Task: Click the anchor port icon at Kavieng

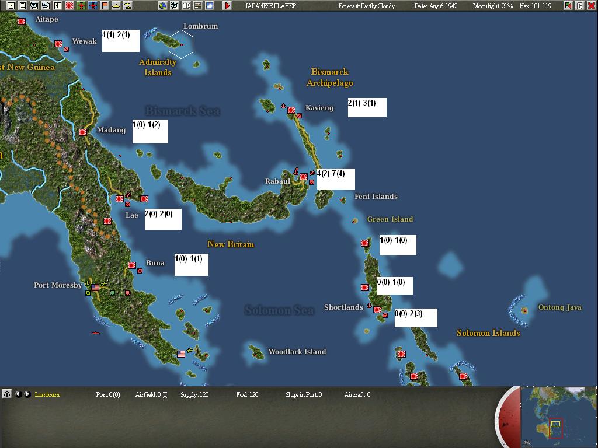Action: coord(283,106)
